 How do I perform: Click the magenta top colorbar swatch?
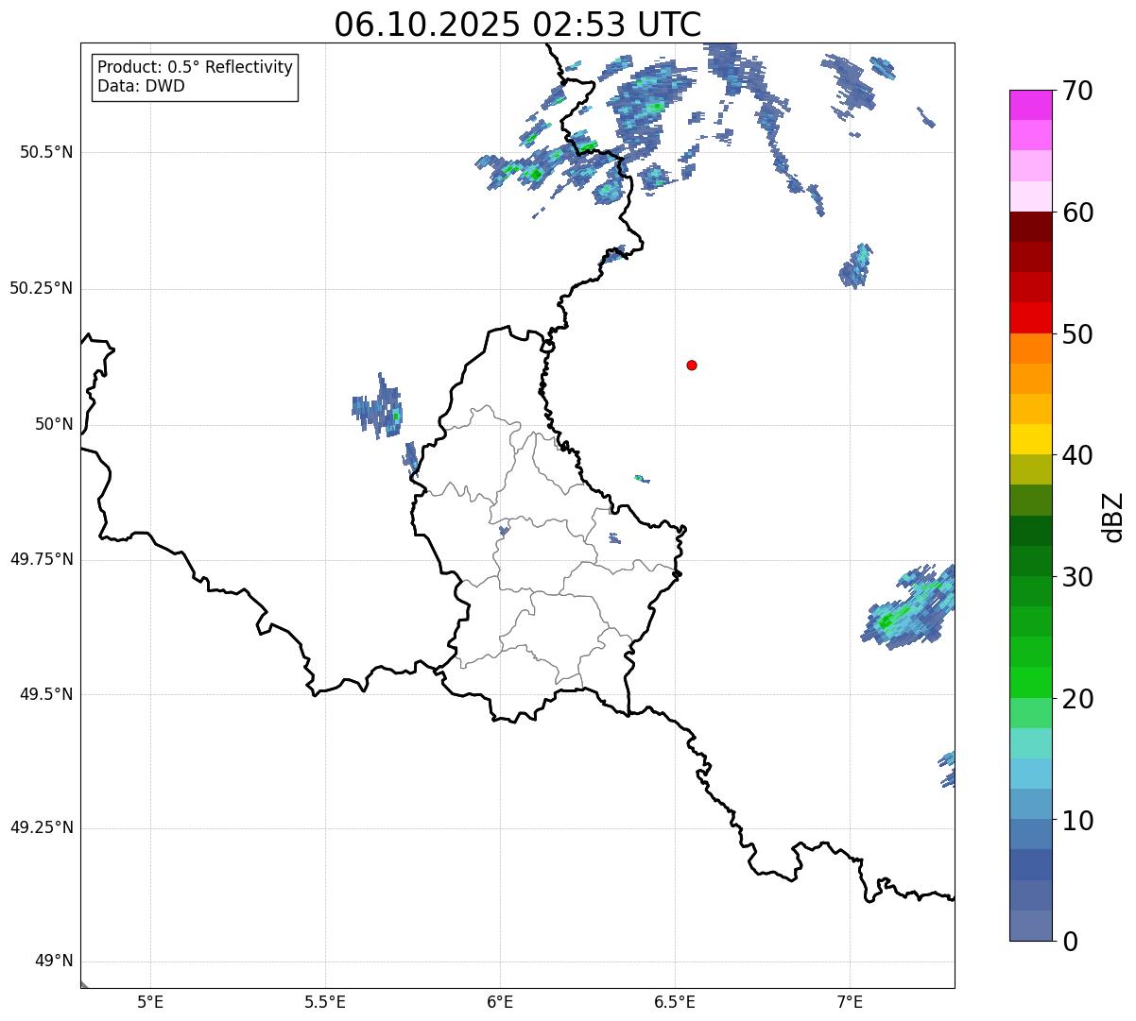(x=1030, y=105)
